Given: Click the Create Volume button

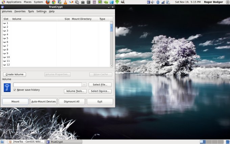Looking at the screenshot, I should click(15, 74).
